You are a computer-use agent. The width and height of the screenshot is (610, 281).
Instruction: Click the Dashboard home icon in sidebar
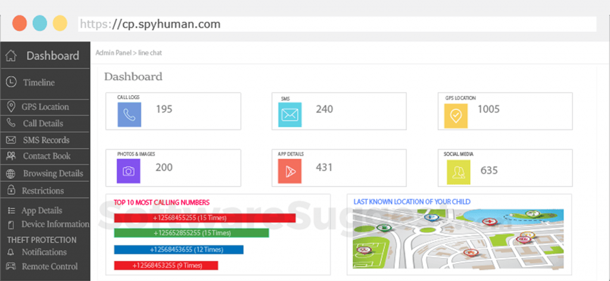click(11, 56)
